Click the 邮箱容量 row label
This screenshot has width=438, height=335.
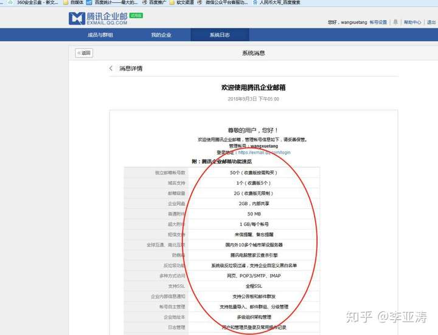point(176,194)
